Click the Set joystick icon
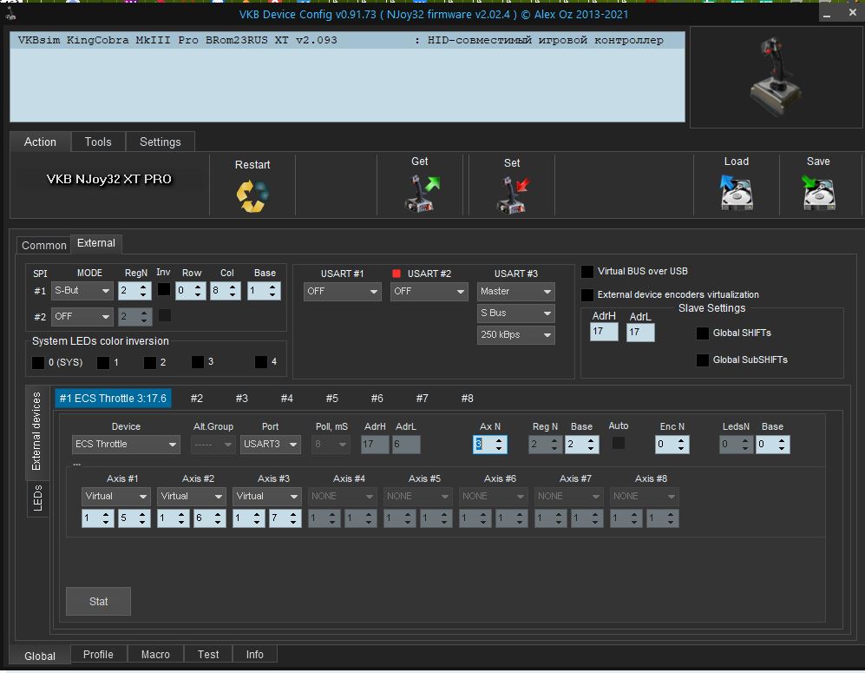This screenshot has height=673, width=865. [512, 195]
